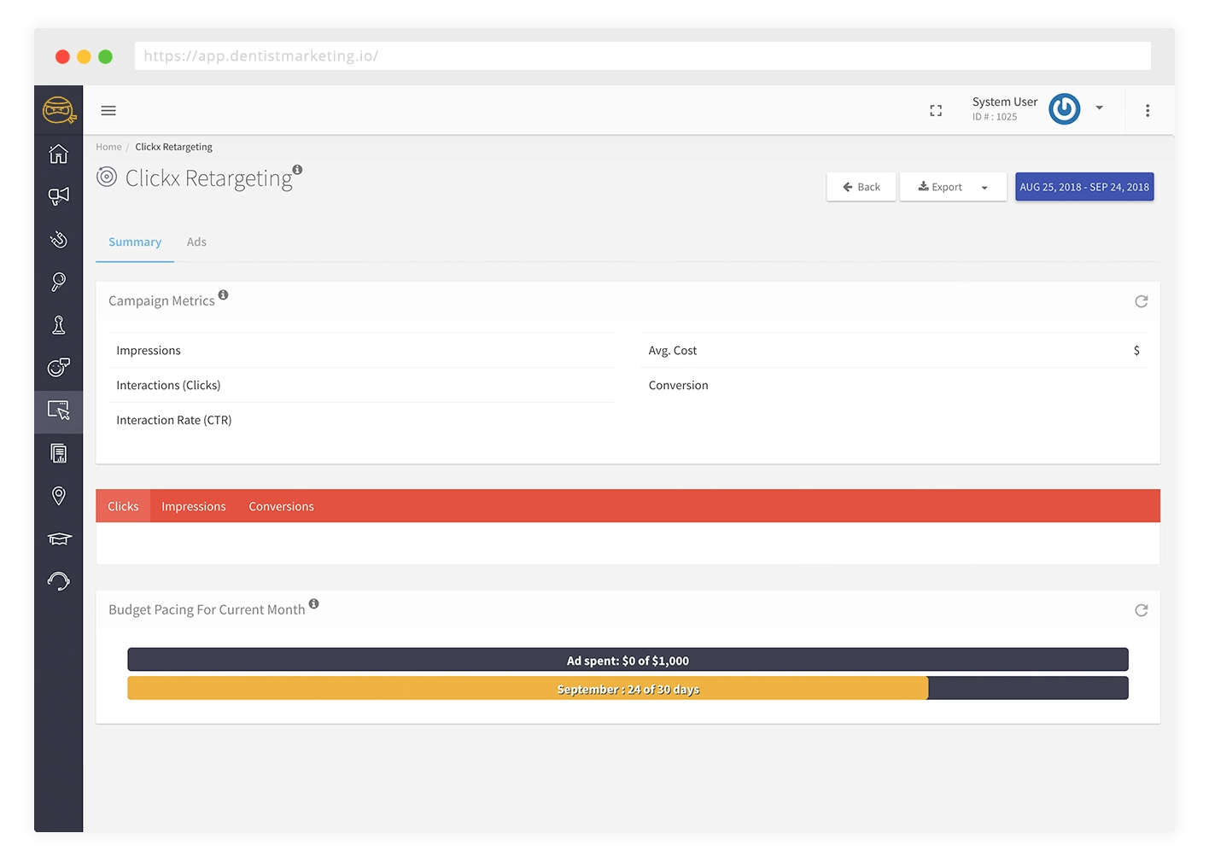Open the reports document sidebar icon
1209x868 pixels.
(59, 453)
